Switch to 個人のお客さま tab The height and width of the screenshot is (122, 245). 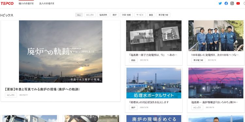26,4
